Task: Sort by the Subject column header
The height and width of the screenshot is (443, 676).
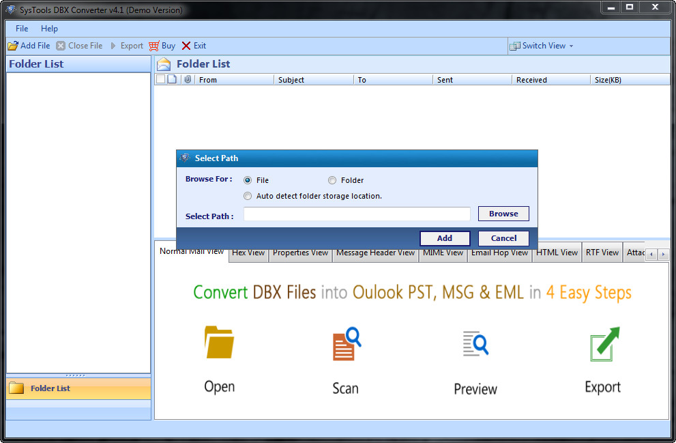Action: [x=313, y=80]
